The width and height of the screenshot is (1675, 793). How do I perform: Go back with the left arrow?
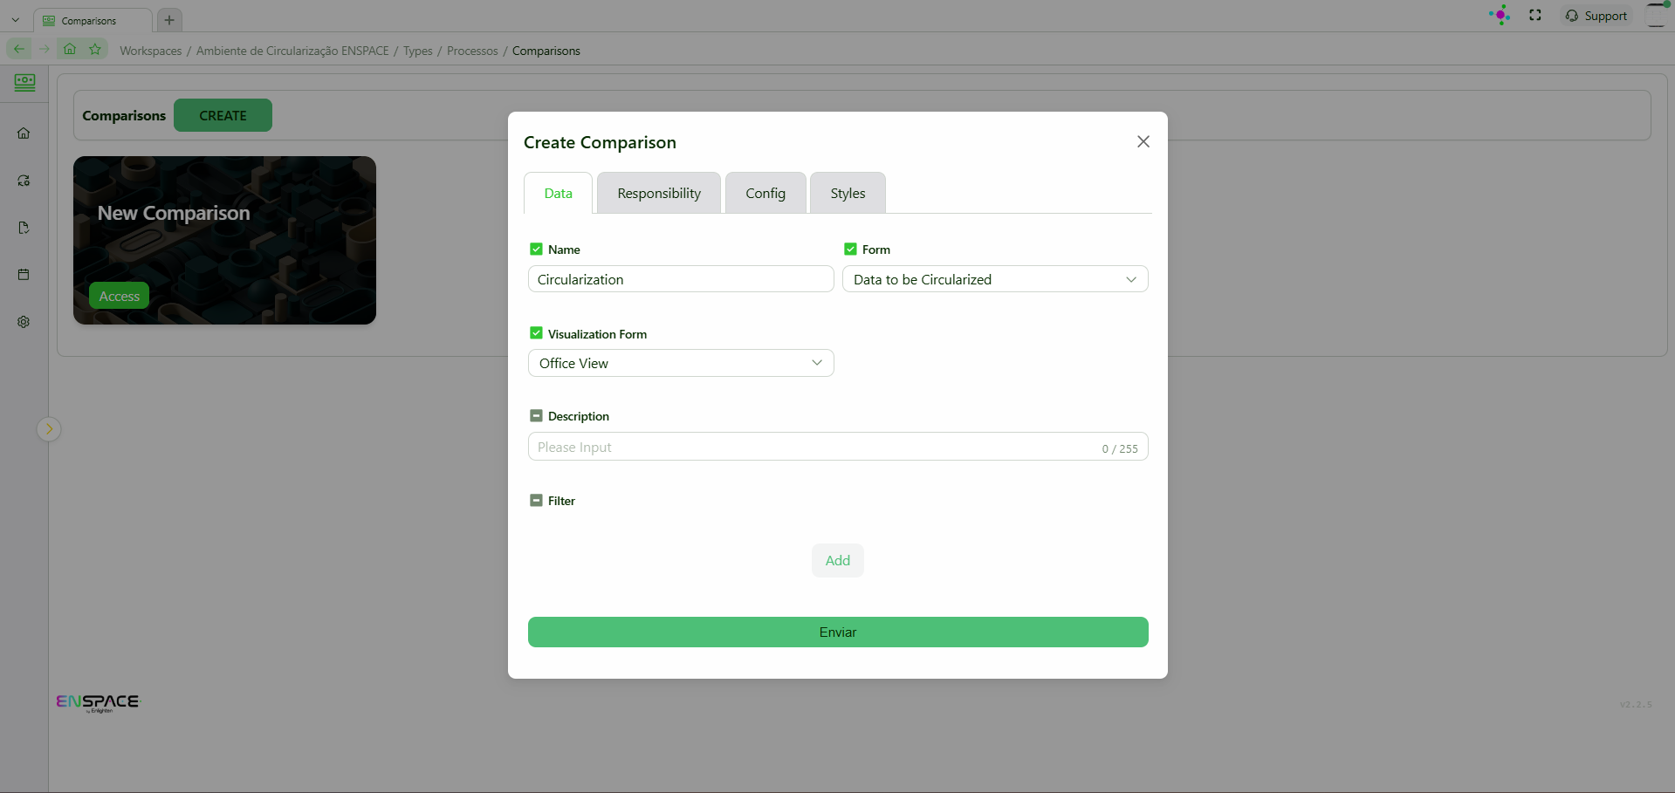point(19,49)
